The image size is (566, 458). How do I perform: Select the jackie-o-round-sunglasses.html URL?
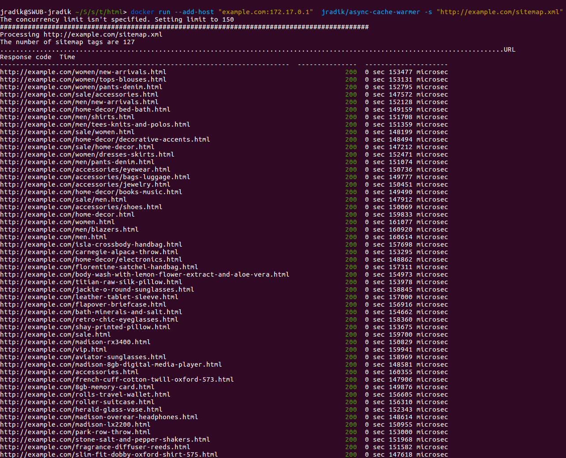(x=97, y=289)
